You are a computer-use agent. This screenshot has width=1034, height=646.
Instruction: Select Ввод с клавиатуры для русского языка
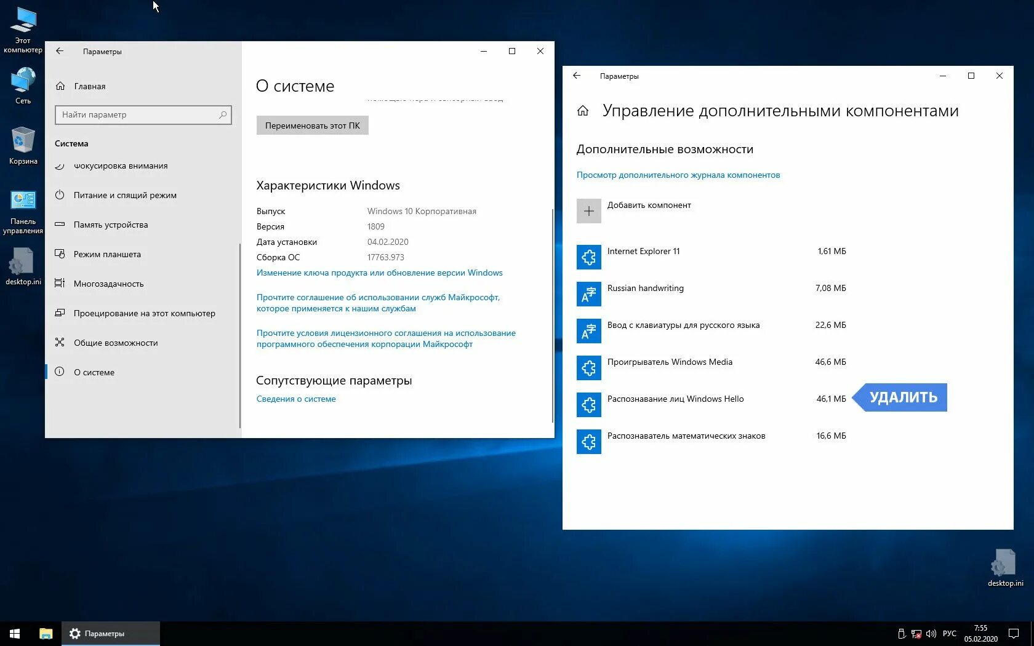click(711, 331)
